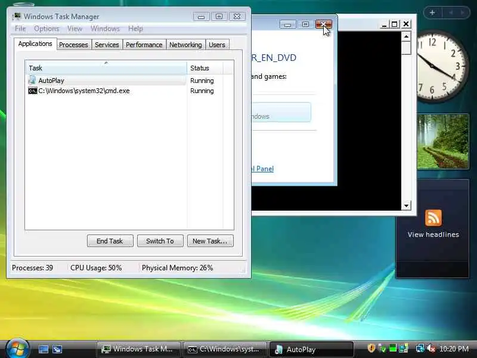Minimize the AutoPlay window
Screen dimensions: 477x358
coord(288,24)
